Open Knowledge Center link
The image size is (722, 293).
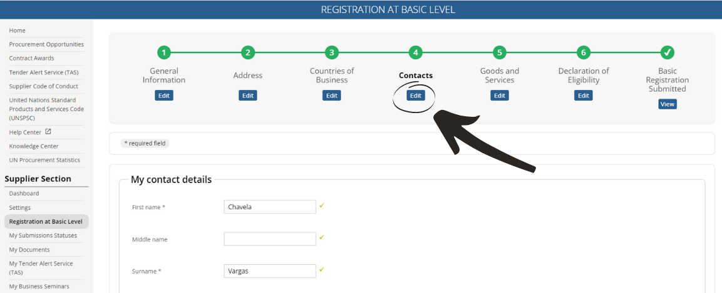coord(34,146)
